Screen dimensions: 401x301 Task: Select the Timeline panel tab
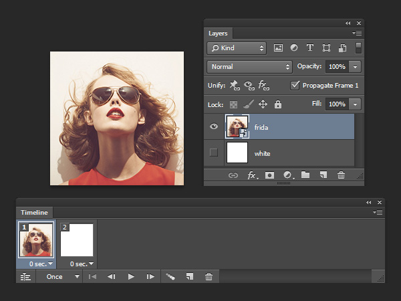(x=34, y=212)
